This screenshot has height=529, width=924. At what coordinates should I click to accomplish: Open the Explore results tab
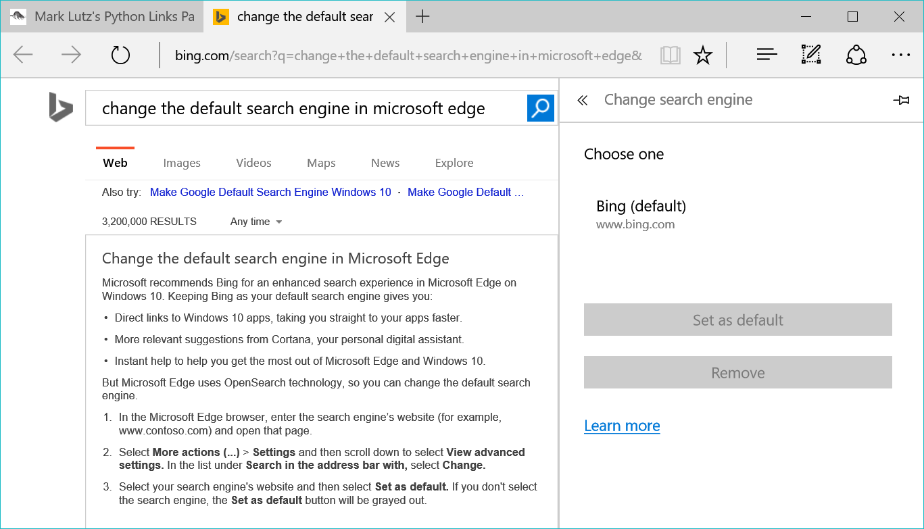point(454,163)
